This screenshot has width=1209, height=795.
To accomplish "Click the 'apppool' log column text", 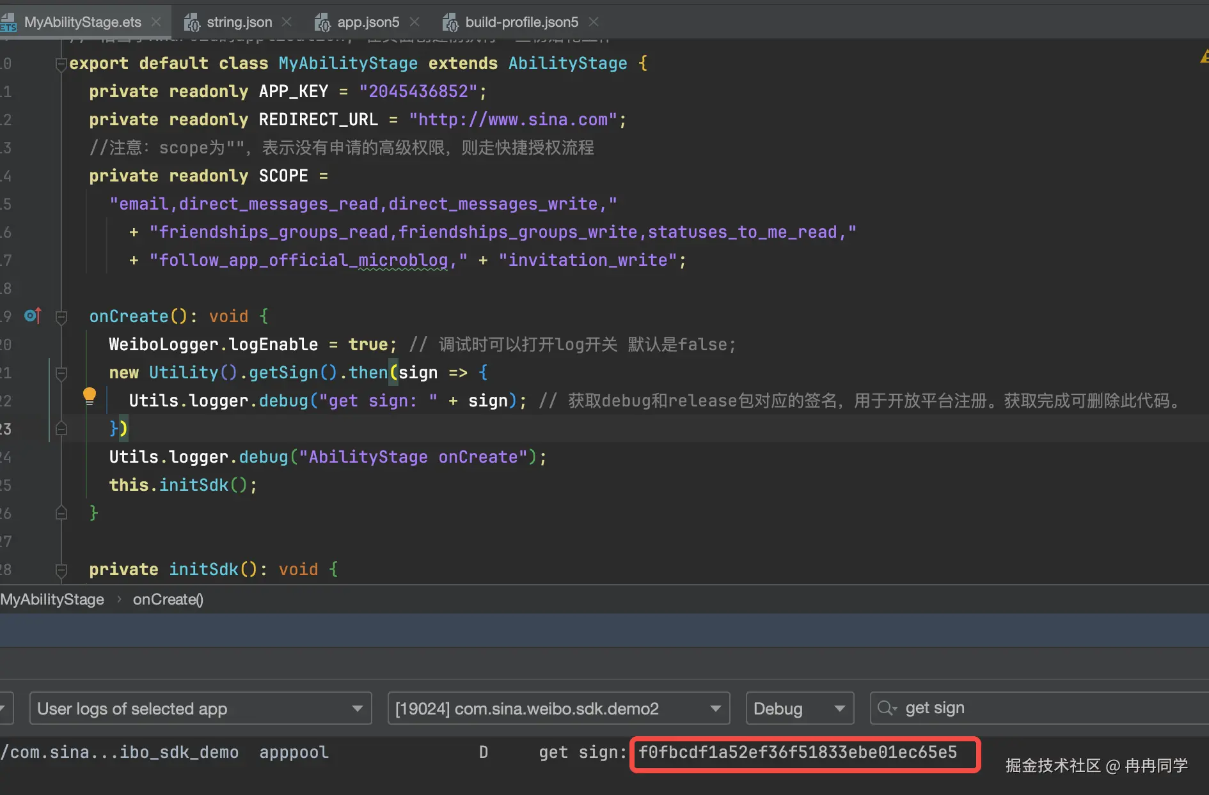I will 294,752.
